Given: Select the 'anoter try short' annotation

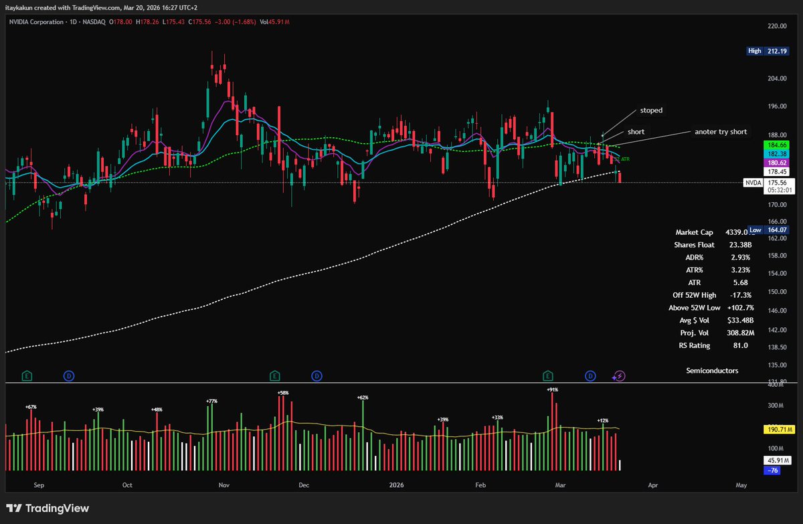Looking at the screenshot, I should [x=721, y=132].
